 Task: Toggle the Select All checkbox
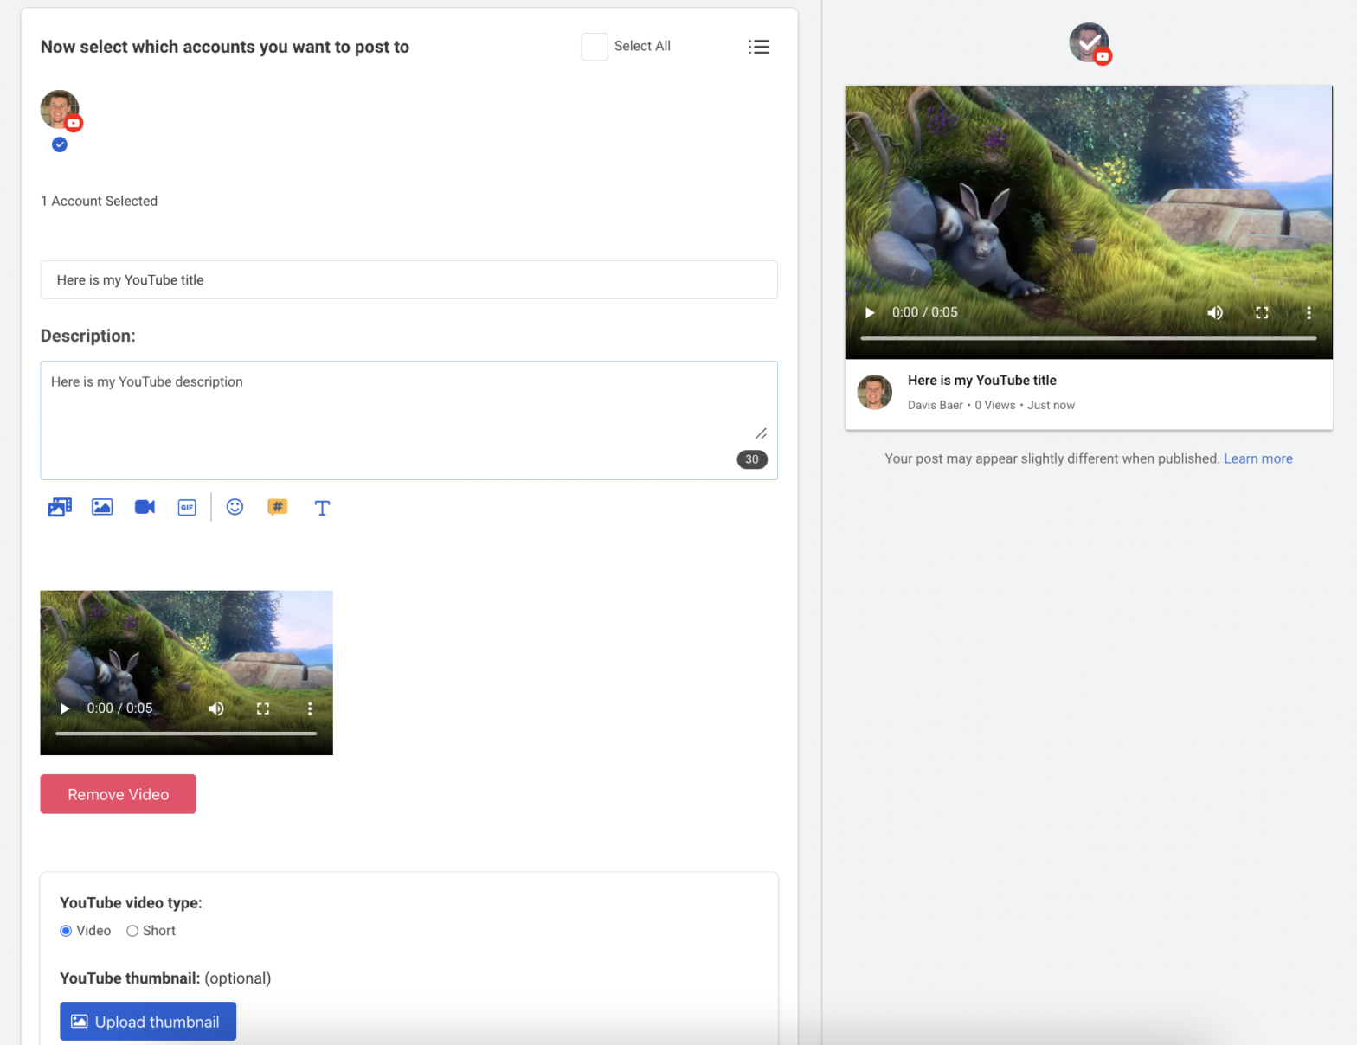pyautogui.click(x=595, y=47)
